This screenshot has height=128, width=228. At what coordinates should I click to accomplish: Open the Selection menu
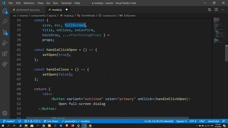[x=29, y=3]
